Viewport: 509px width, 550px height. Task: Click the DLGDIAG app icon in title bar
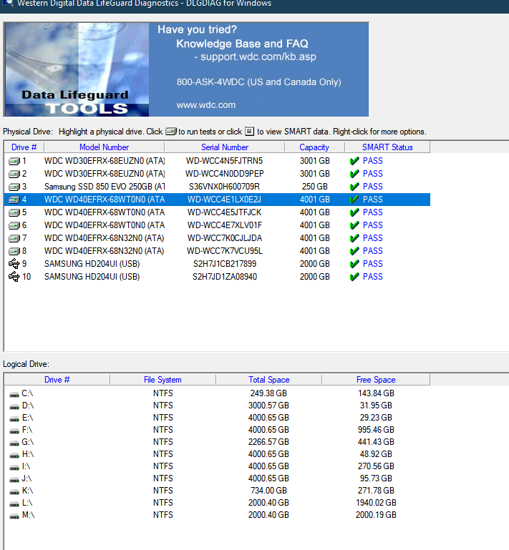pos(7,3)
